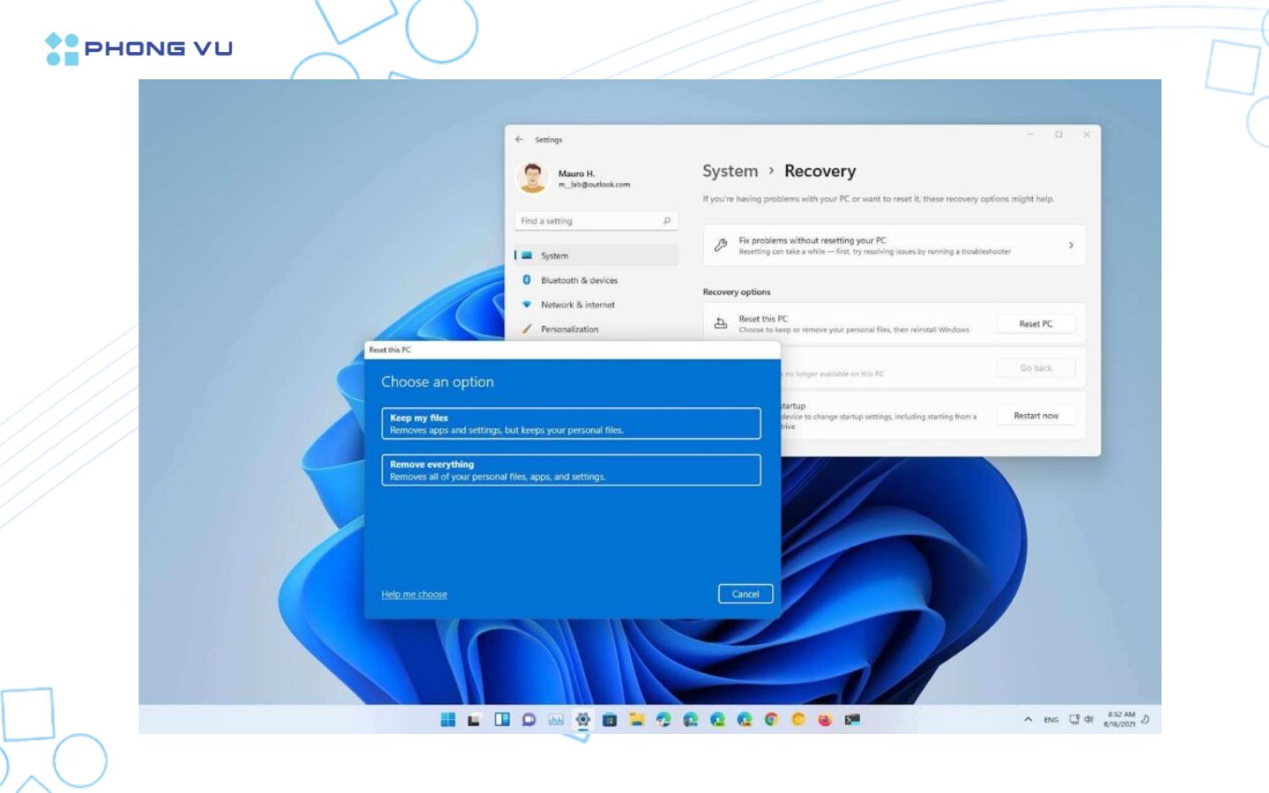Expand Fix problems without resetting chevron

coord(1071,246)
